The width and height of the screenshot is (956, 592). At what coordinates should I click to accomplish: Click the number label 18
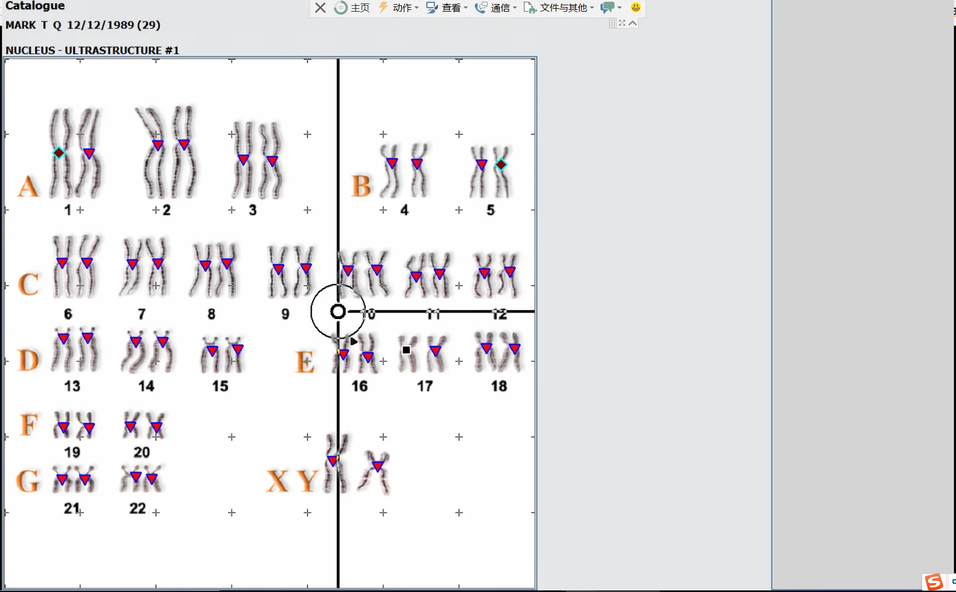click(x=499, y=386)
